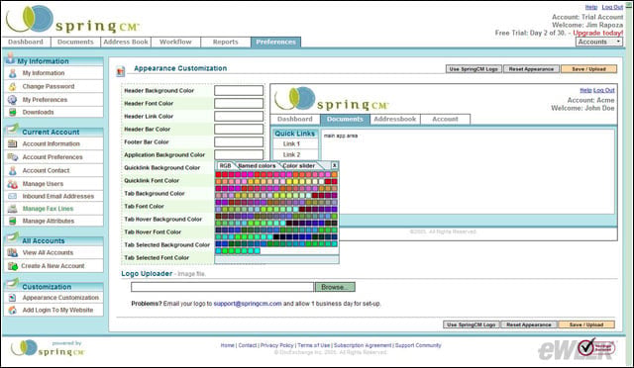Close the color picker popup
634x368 pixels.
coord(335,165)
